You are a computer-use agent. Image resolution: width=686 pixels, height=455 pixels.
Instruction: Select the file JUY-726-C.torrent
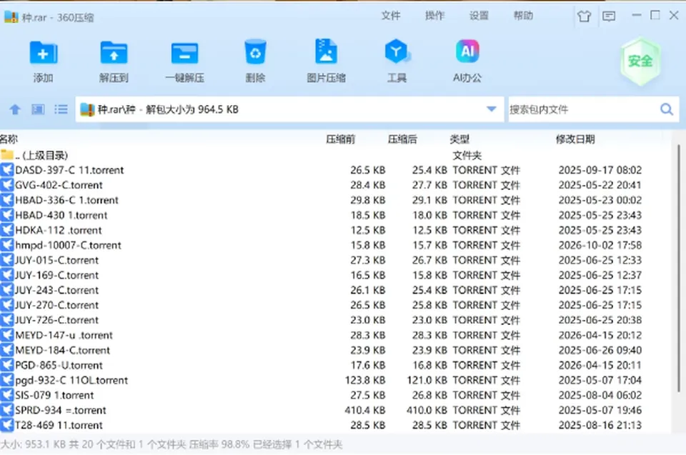[x=57, y=320]
